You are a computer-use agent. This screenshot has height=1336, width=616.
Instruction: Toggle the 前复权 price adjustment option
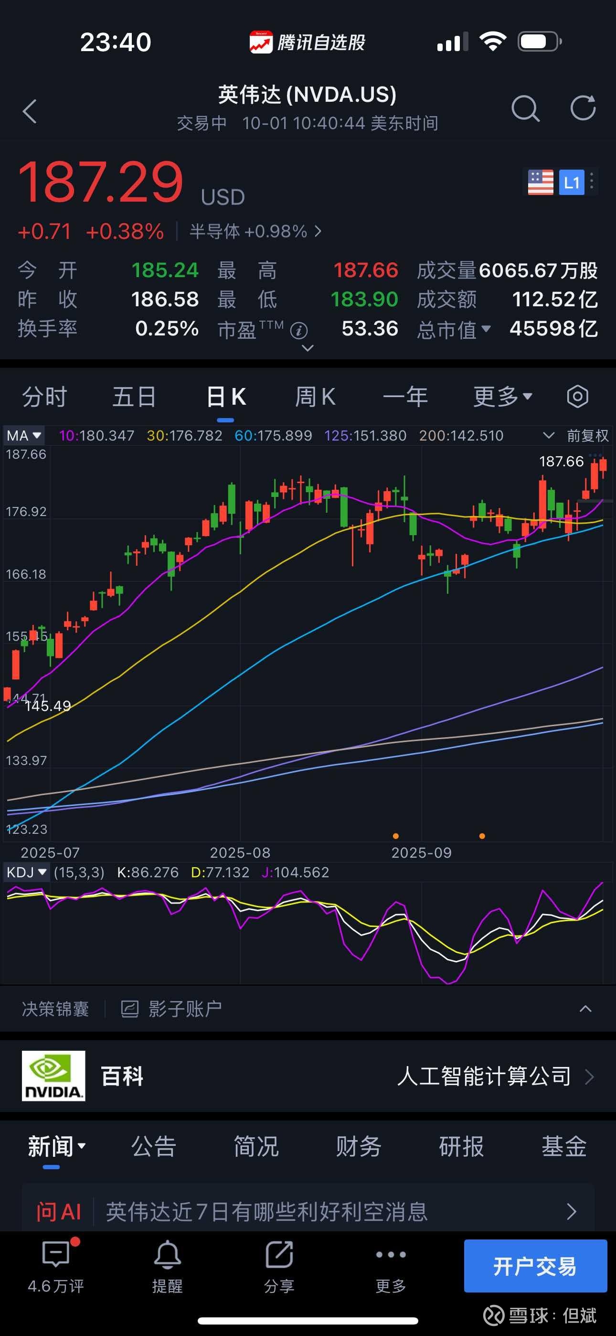[x=587, y=436]
